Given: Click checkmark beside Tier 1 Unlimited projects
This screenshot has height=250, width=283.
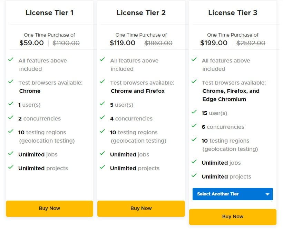Looking at the screenshot, I should [11, 167].
